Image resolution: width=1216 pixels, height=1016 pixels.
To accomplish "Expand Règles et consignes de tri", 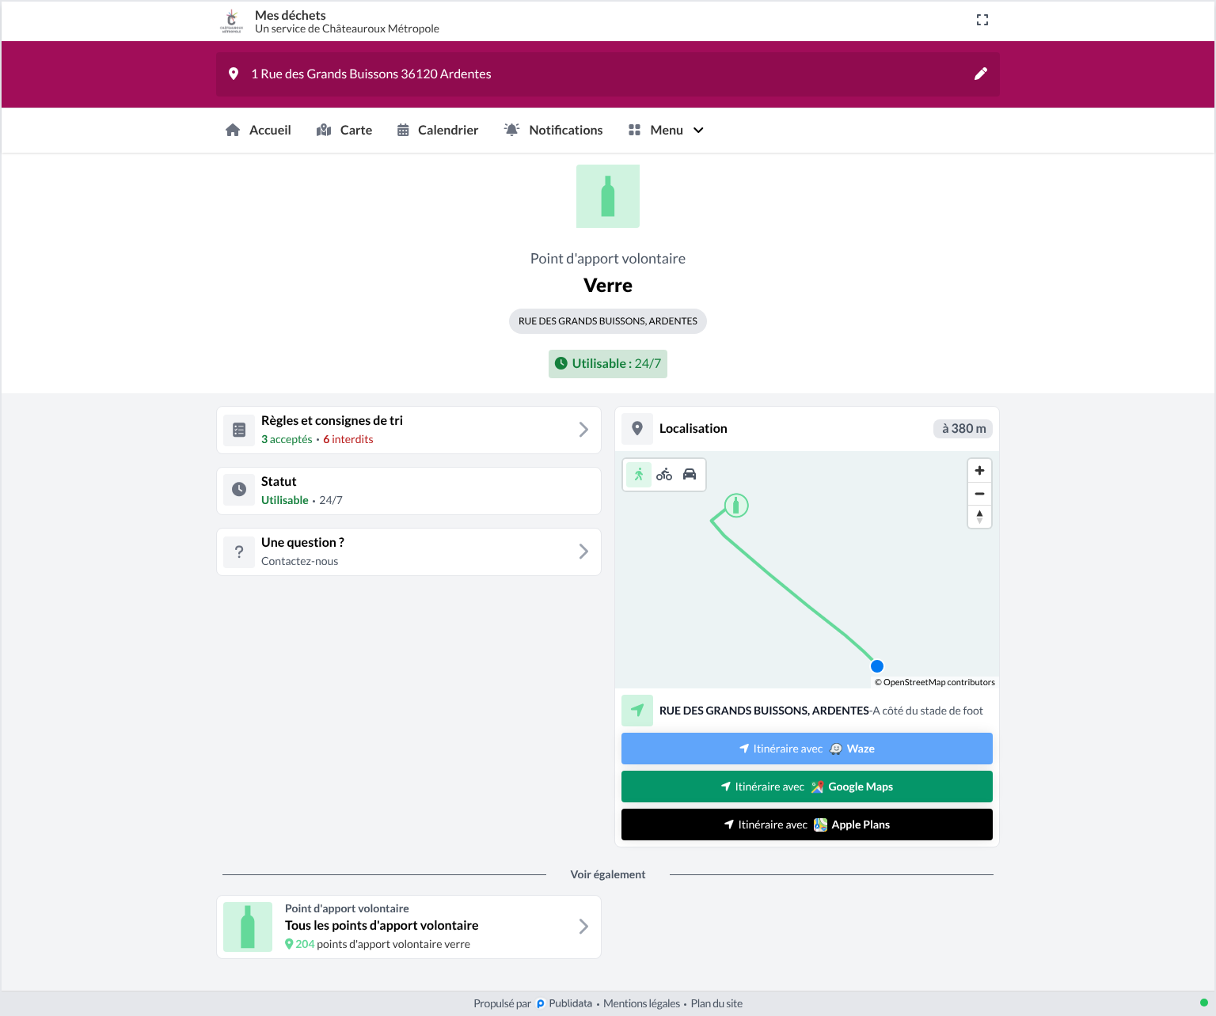I will (408, 430).
